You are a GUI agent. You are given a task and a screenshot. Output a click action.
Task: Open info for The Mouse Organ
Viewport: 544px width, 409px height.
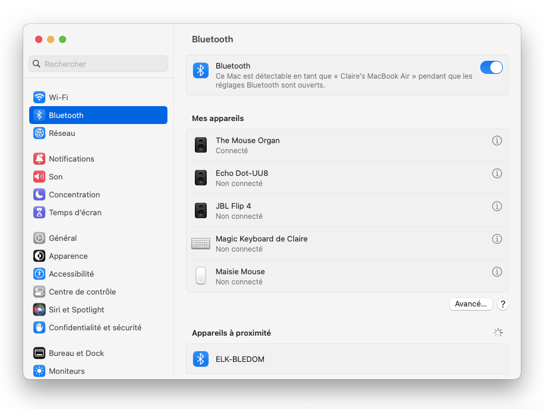(x=497, y=141)
